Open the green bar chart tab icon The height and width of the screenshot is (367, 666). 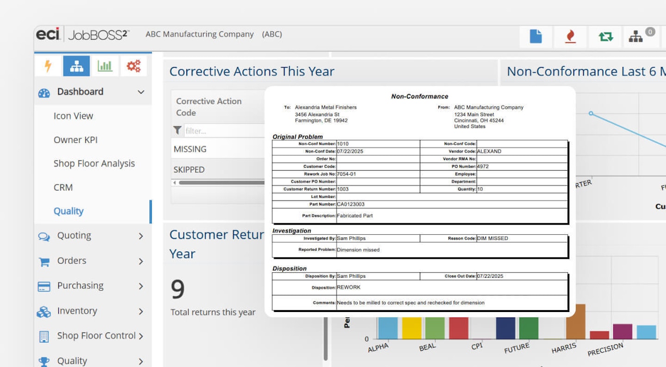[105, 67]
